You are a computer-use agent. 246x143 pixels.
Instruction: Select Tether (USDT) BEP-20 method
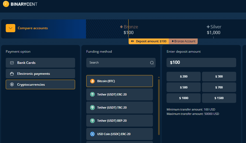click(120, 121)
